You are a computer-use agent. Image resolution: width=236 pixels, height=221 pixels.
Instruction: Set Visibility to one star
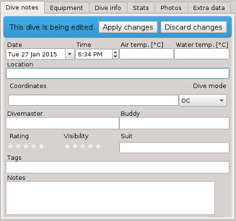[67, 146]
